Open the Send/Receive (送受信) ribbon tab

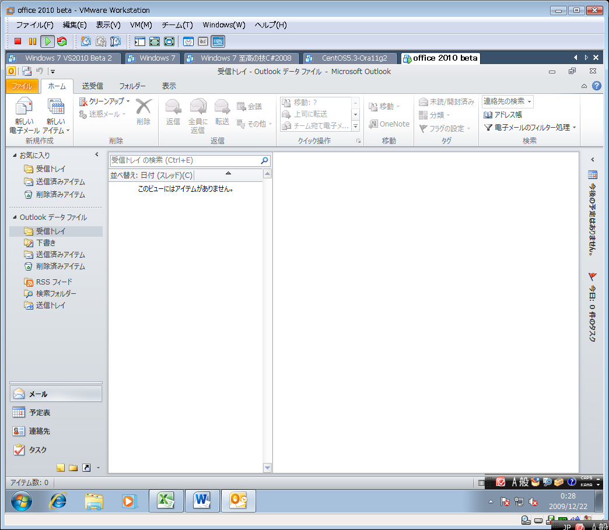tap(92, 86)
